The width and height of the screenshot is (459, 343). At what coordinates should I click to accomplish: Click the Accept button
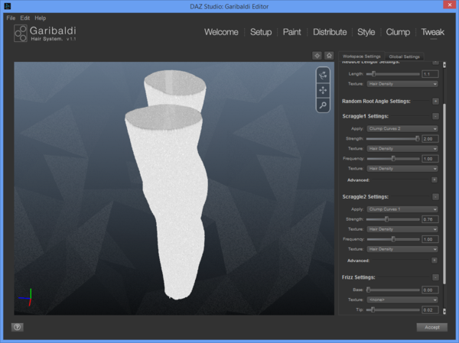coord(432,327)
